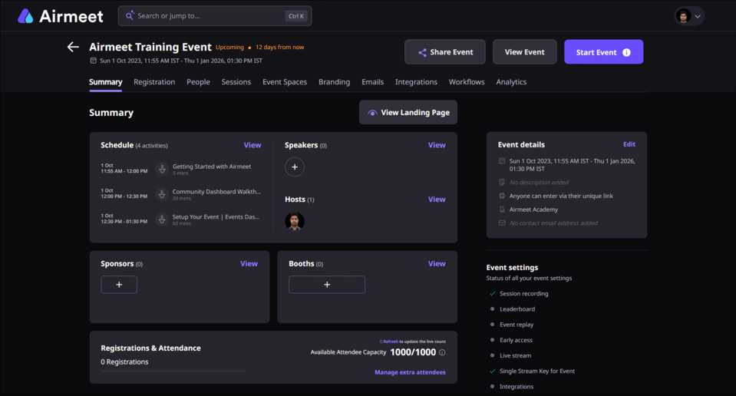The height and width of the screenshot is (396, 736).
Task: Click info icon next to attendee capacity
Action: click(442, 352)
